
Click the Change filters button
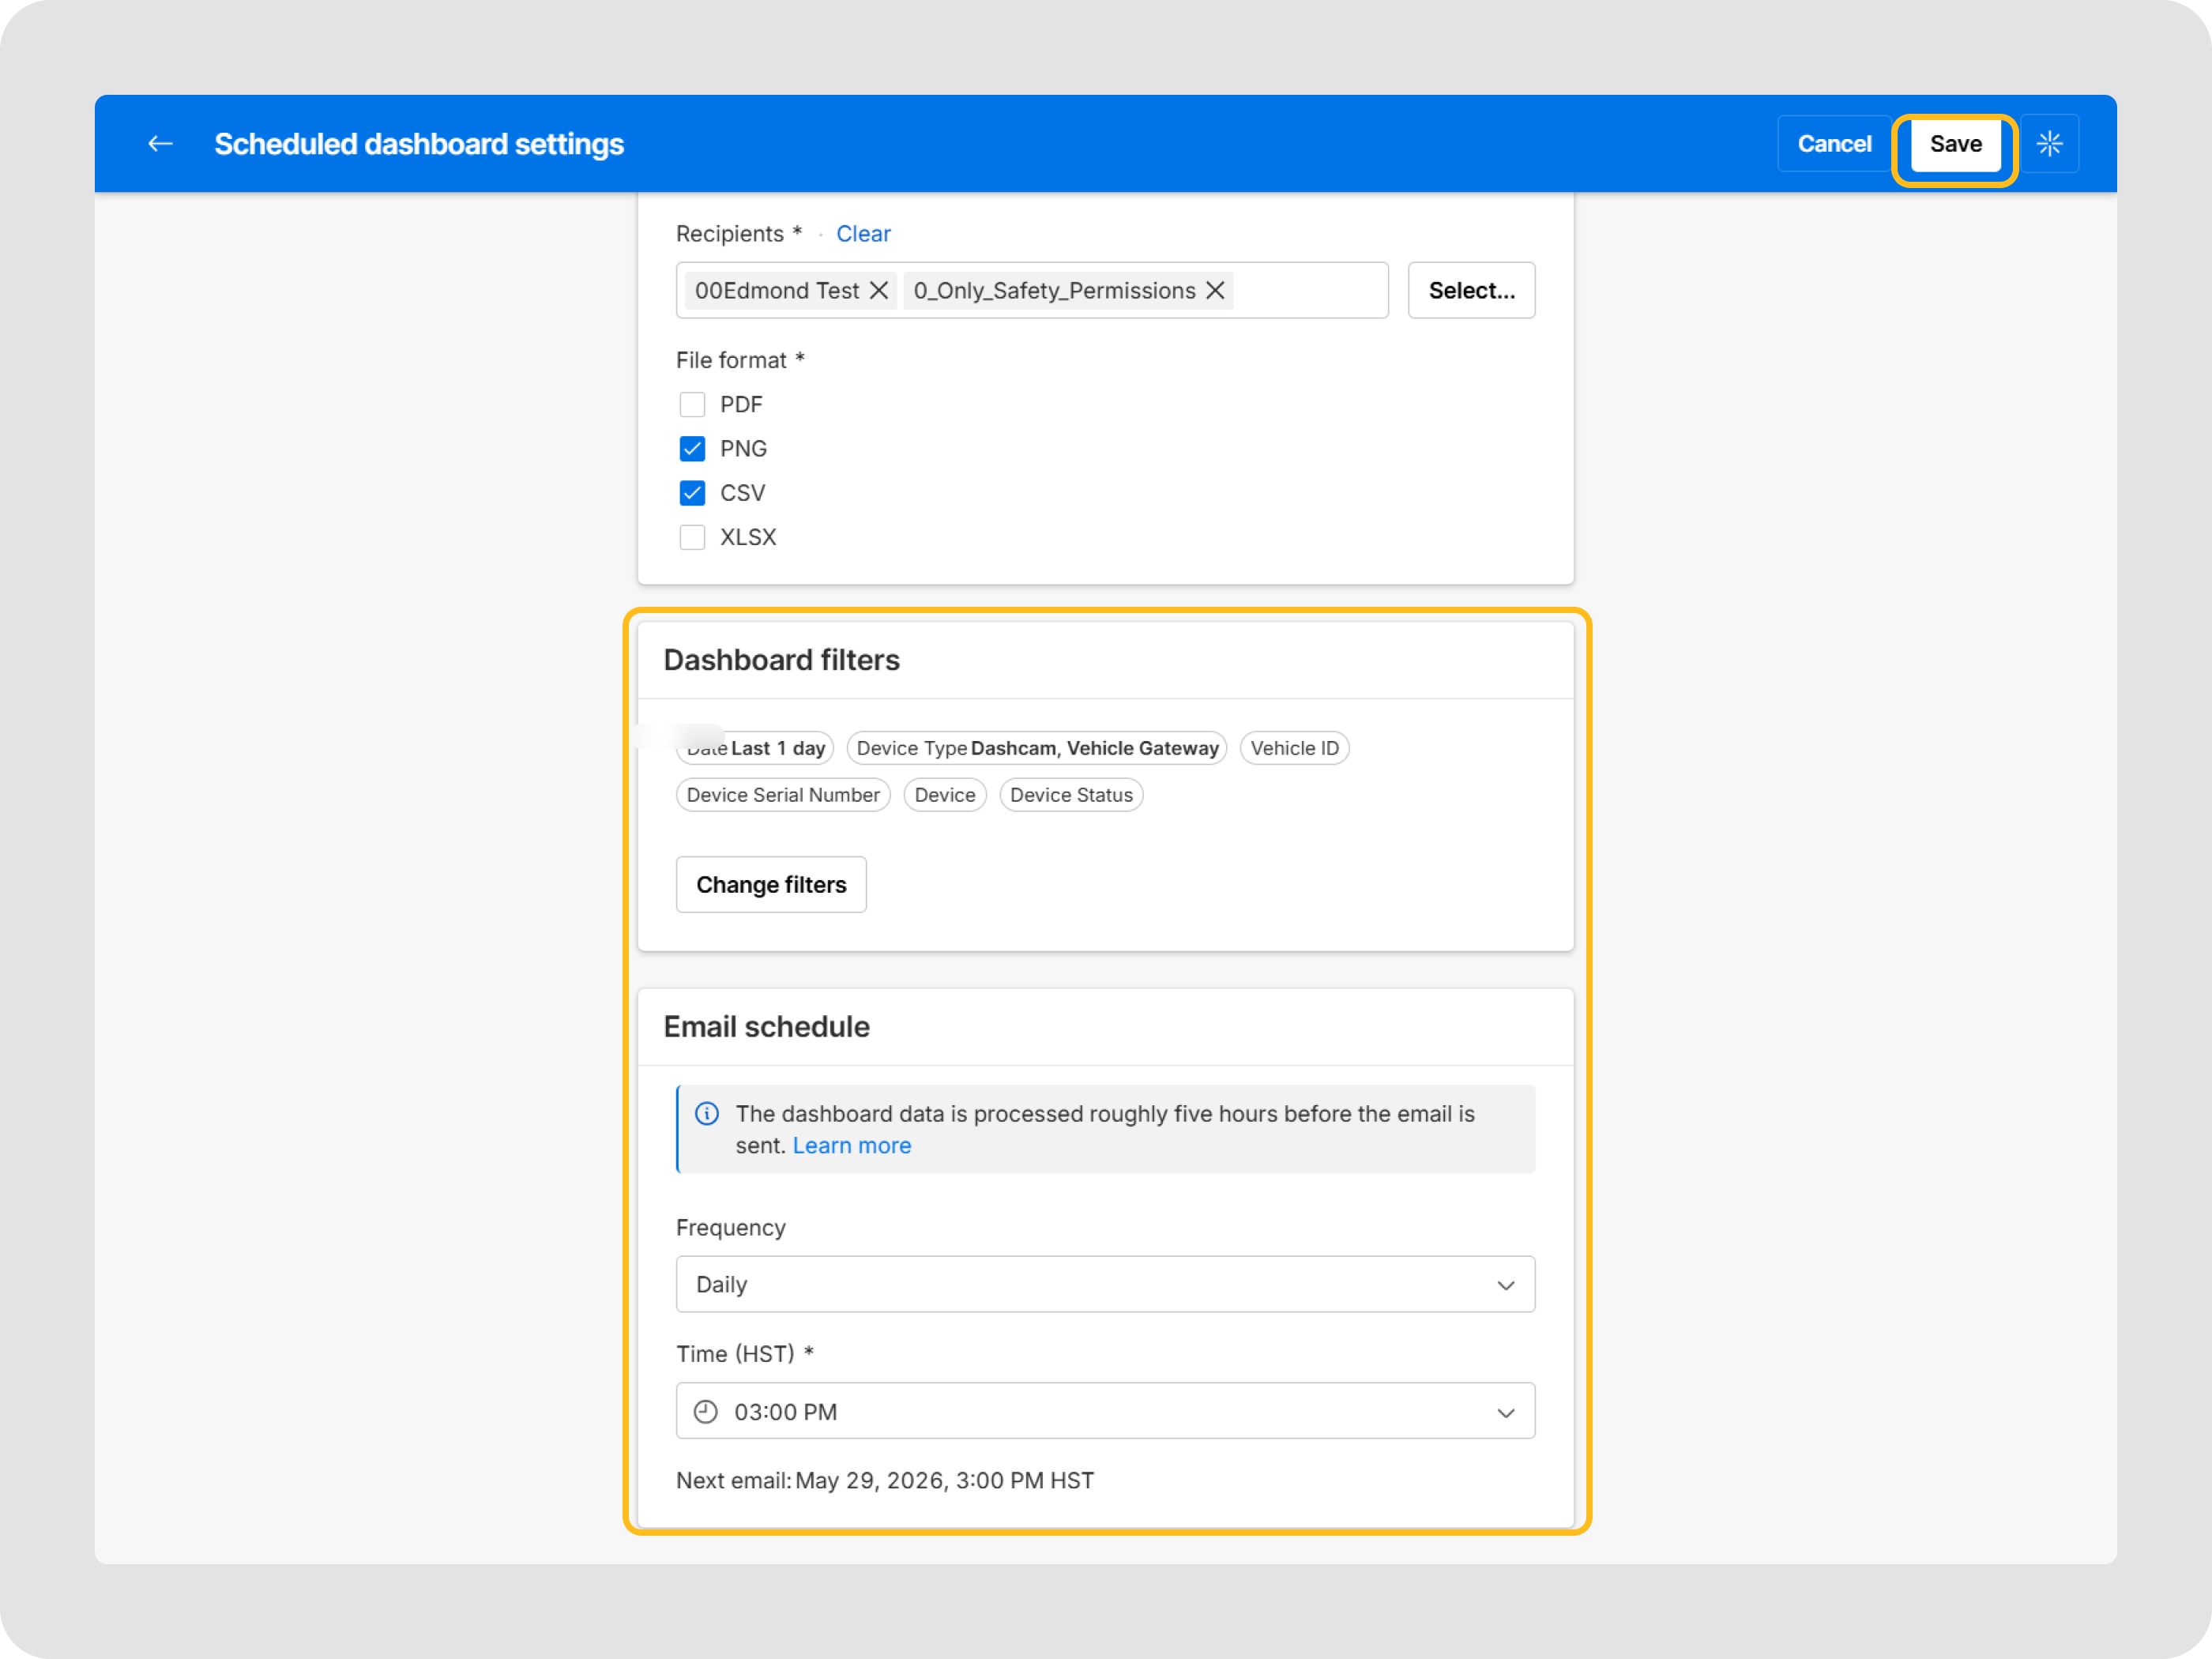771,884
